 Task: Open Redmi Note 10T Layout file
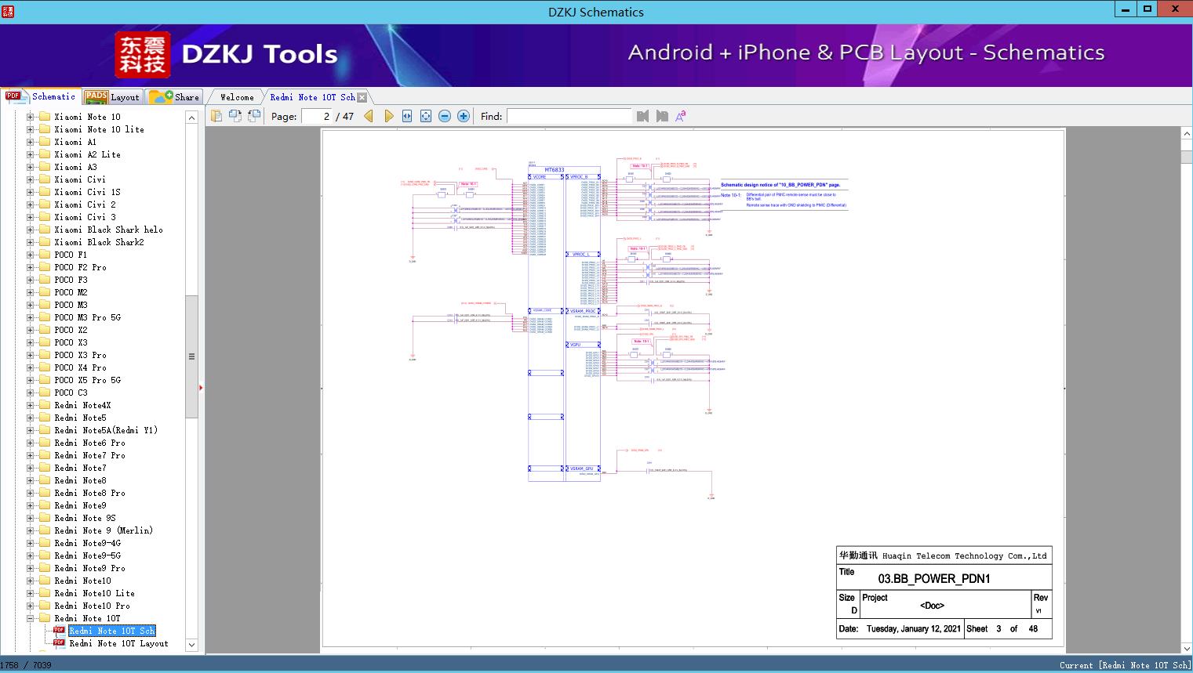[x=118, y=643]
